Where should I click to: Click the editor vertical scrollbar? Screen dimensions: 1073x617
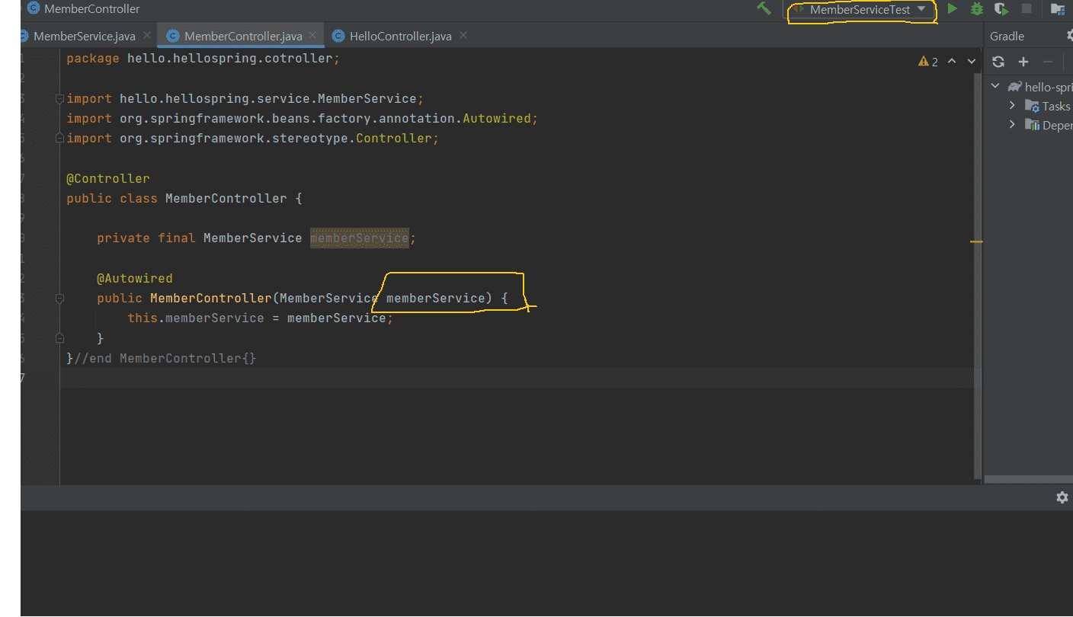978,275
